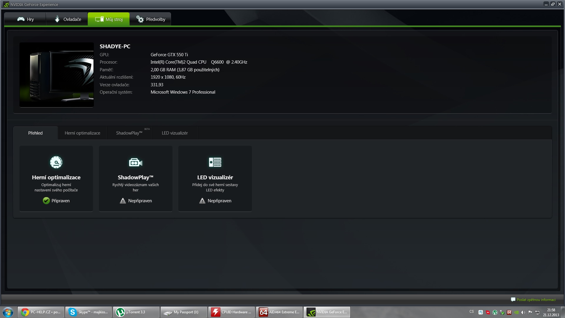Click Poslat zpětnou informaci link
This screenshot has height=318, width=565.
tap(536, 300)
